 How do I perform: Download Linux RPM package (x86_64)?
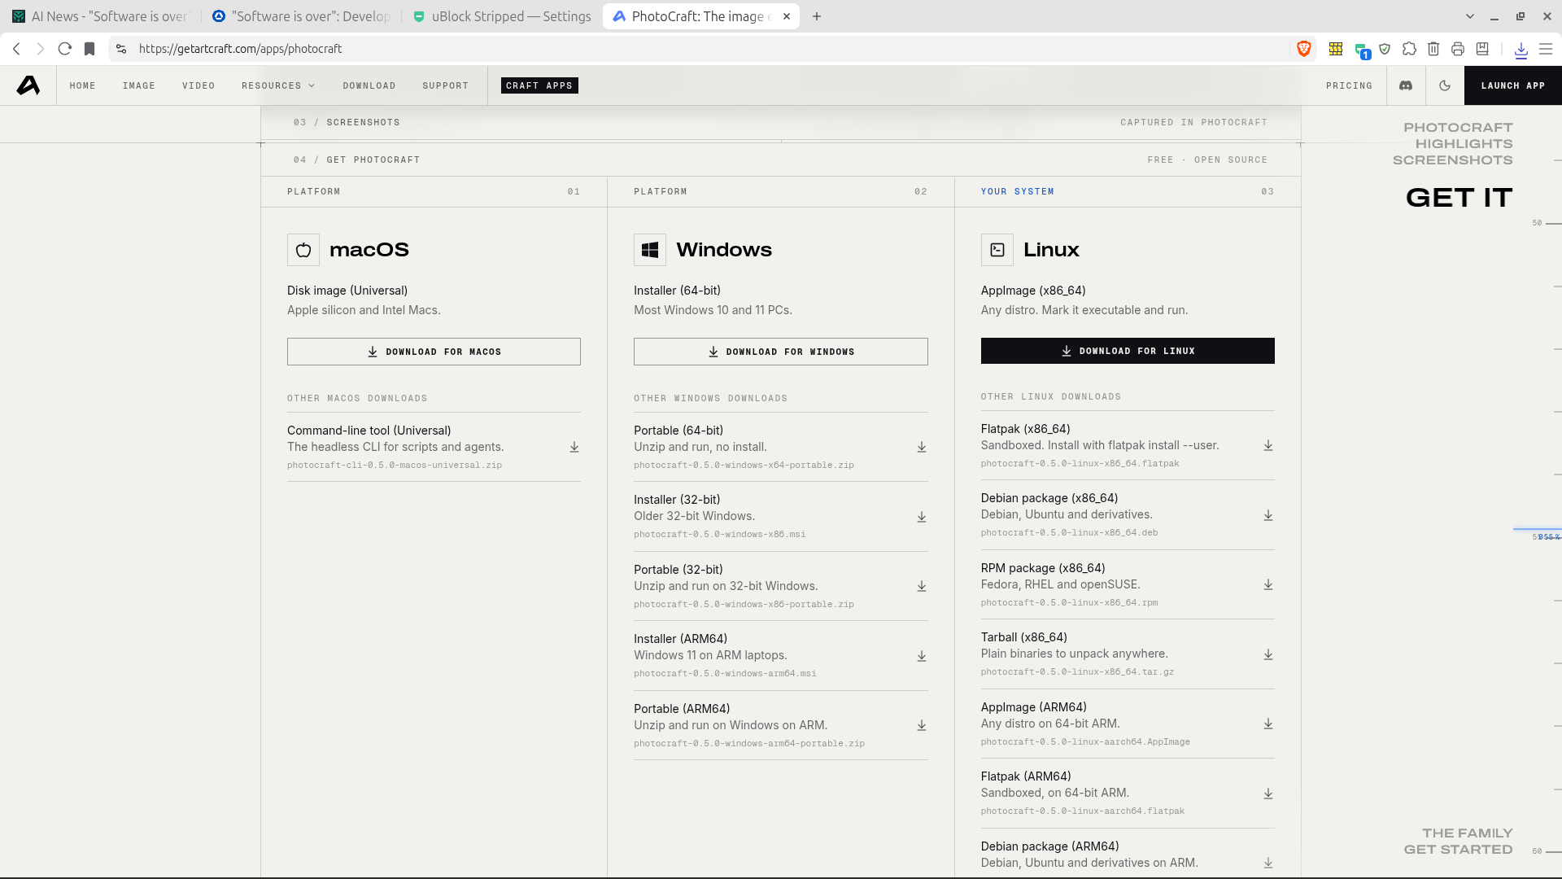coord(1268,585)
